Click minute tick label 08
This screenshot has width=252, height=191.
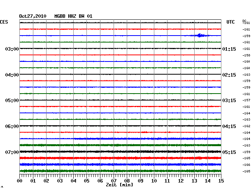(127, 181)
